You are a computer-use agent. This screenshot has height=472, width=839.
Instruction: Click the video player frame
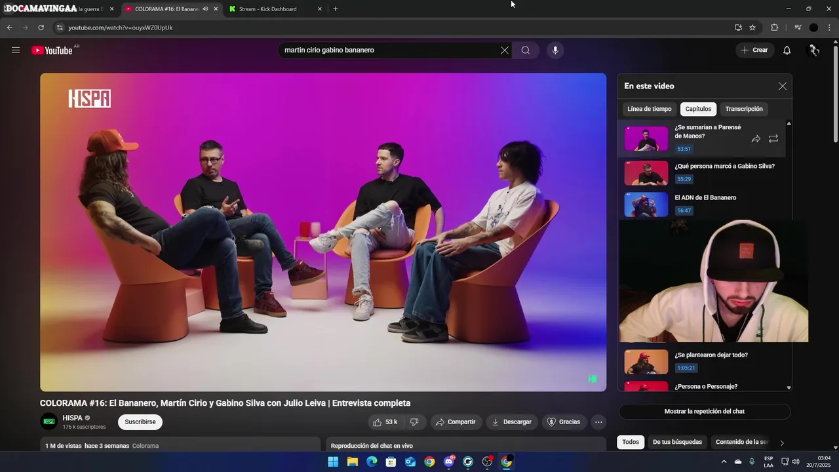[x=323, y=232]
